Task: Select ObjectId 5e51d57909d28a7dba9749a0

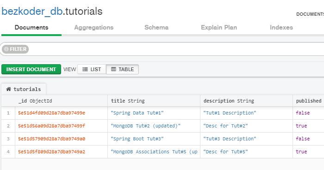Action: click(x=51, y=139)
